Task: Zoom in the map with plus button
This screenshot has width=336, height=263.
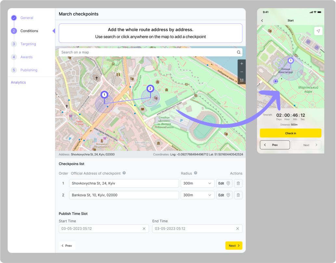Action: click(242, 64)
